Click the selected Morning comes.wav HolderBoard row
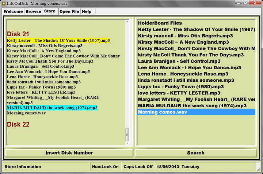 tap(196, 112)
